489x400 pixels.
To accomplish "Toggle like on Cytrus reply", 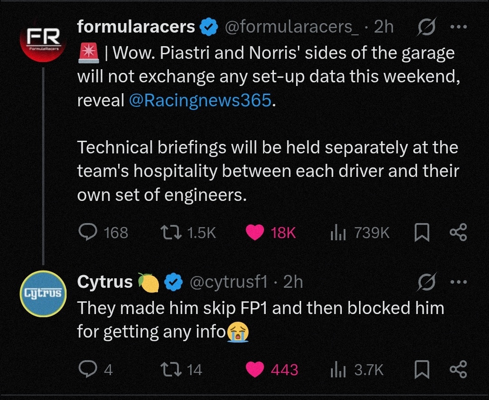I will (255, 370).
